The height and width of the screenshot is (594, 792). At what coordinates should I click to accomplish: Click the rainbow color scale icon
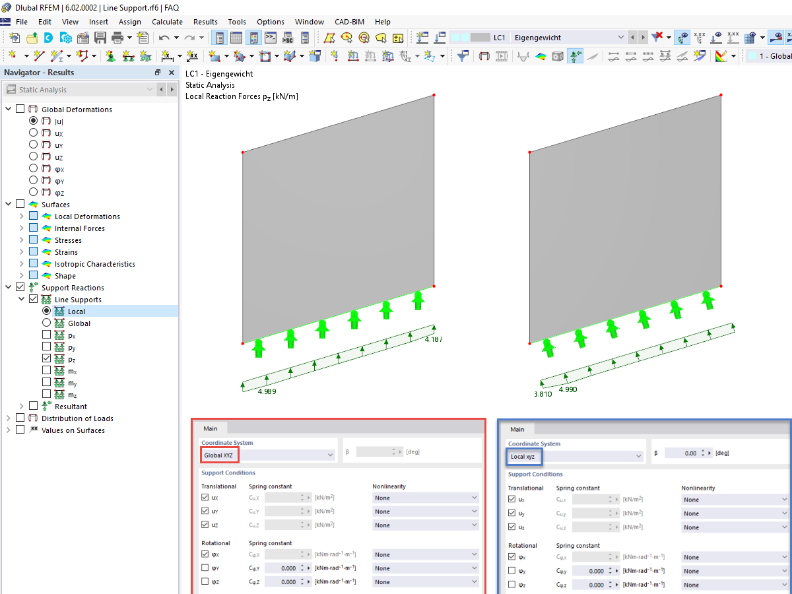(721, 56)
